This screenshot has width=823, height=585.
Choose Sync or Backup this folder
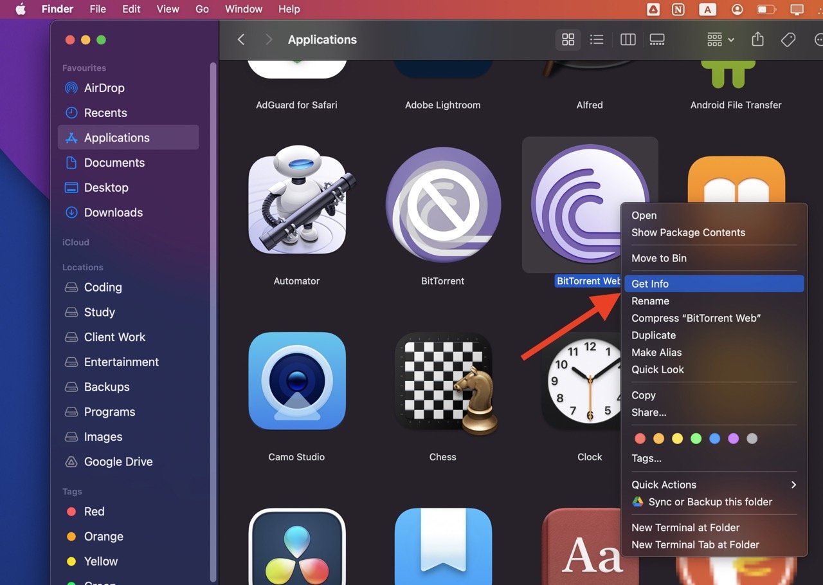point(714,502)
